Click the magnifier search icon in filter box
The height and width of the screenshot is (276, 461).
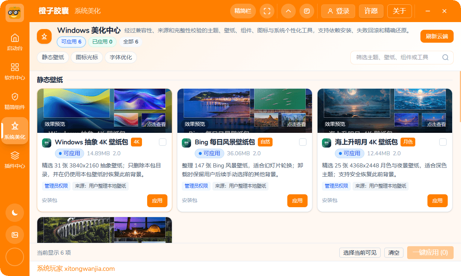tap(445, 57)
